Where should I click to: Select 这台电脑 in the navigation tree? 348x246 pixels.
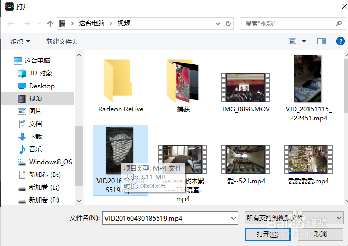click(37, 61)
